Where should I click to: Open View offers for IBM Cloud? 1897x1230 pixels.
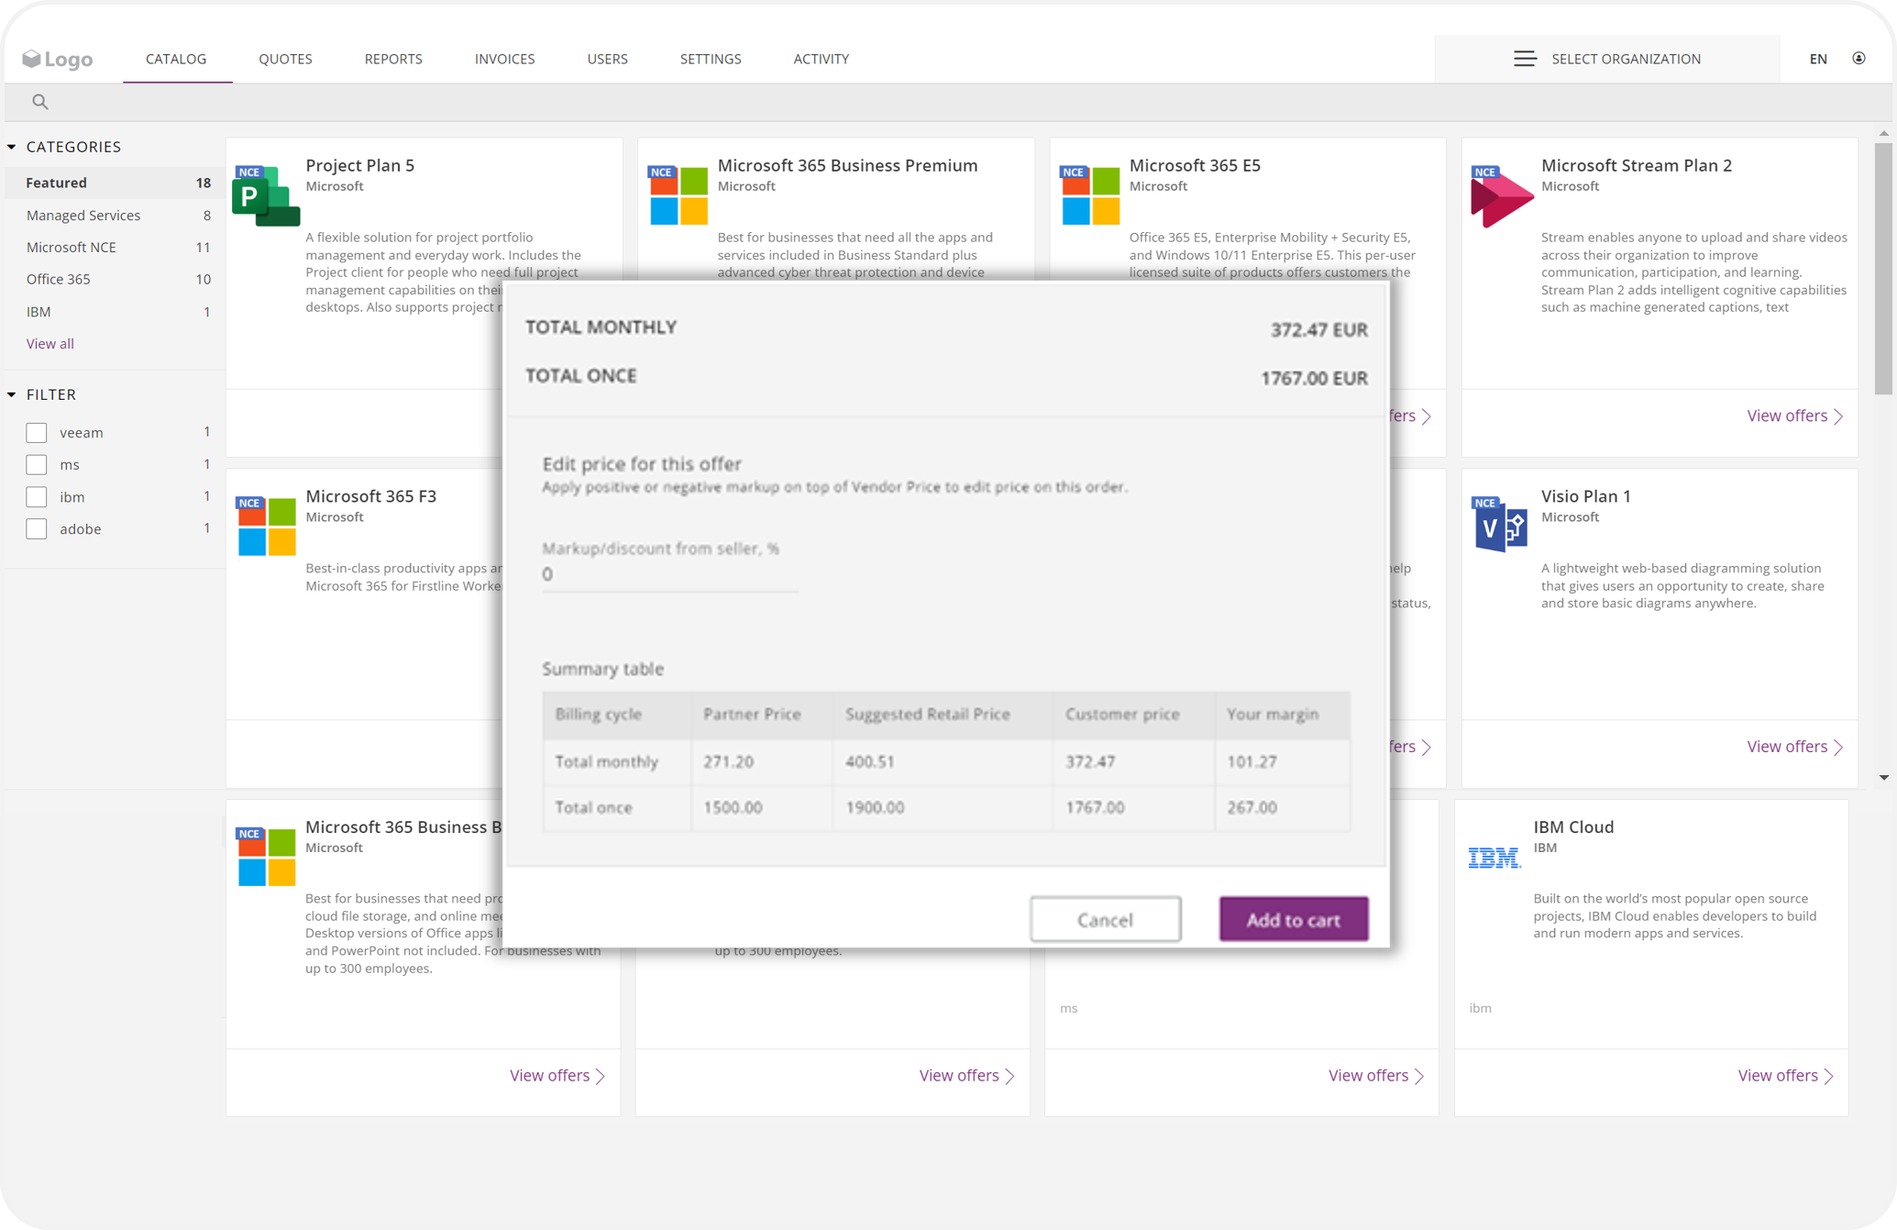pos(1786,1075)
